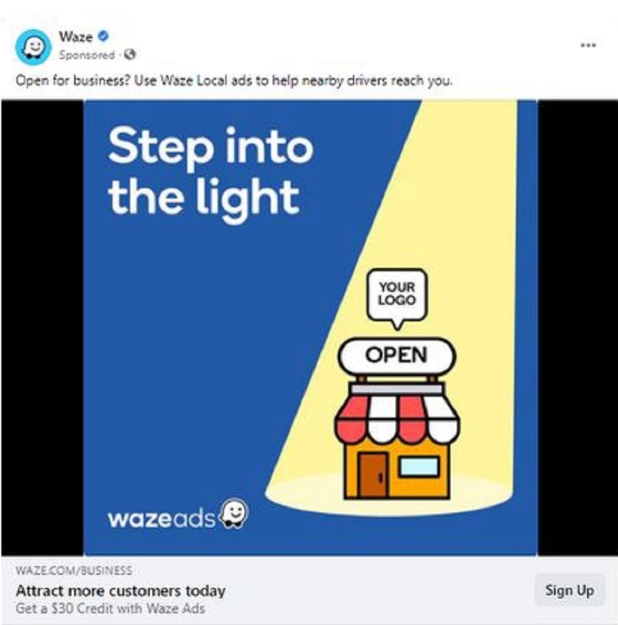Click the light blue shop window
Image resolution: width=618 pixels, height=625 pixels.
click(x=419, y=466)
